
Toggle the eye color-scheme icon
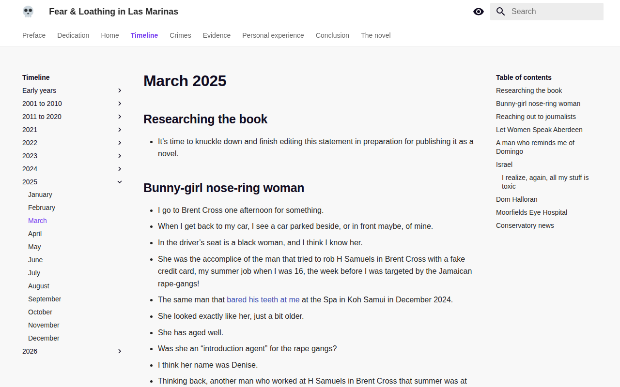click(x=479, y=12)
